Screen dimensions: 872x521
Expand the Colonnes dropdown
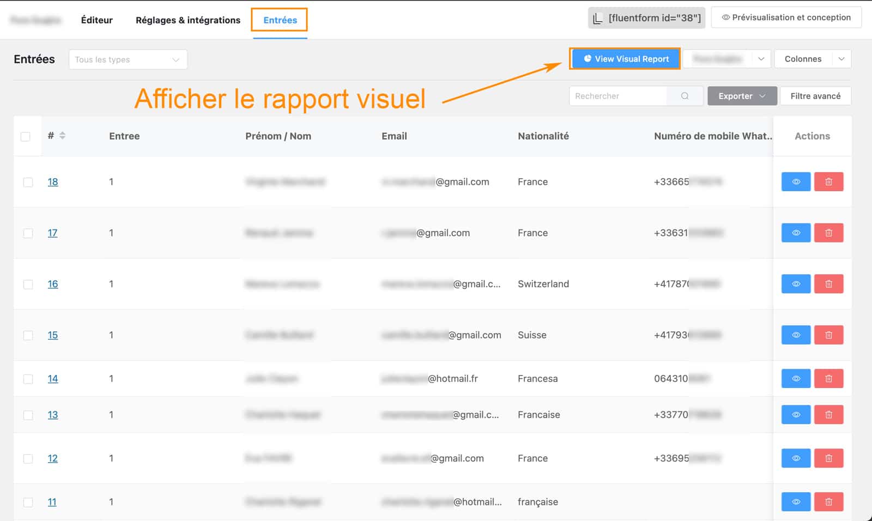point(813,59)
